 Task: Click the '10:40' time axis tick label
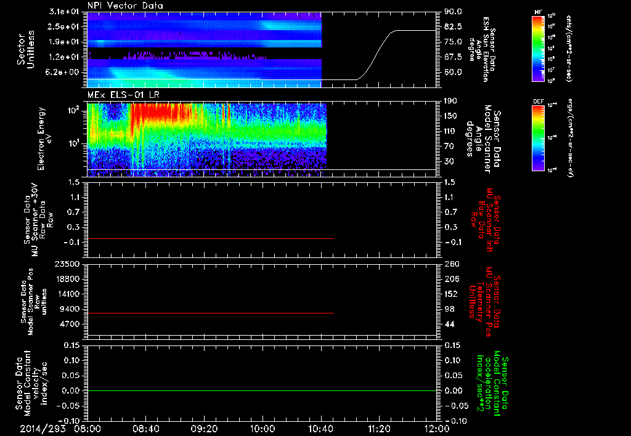(320, 429)
